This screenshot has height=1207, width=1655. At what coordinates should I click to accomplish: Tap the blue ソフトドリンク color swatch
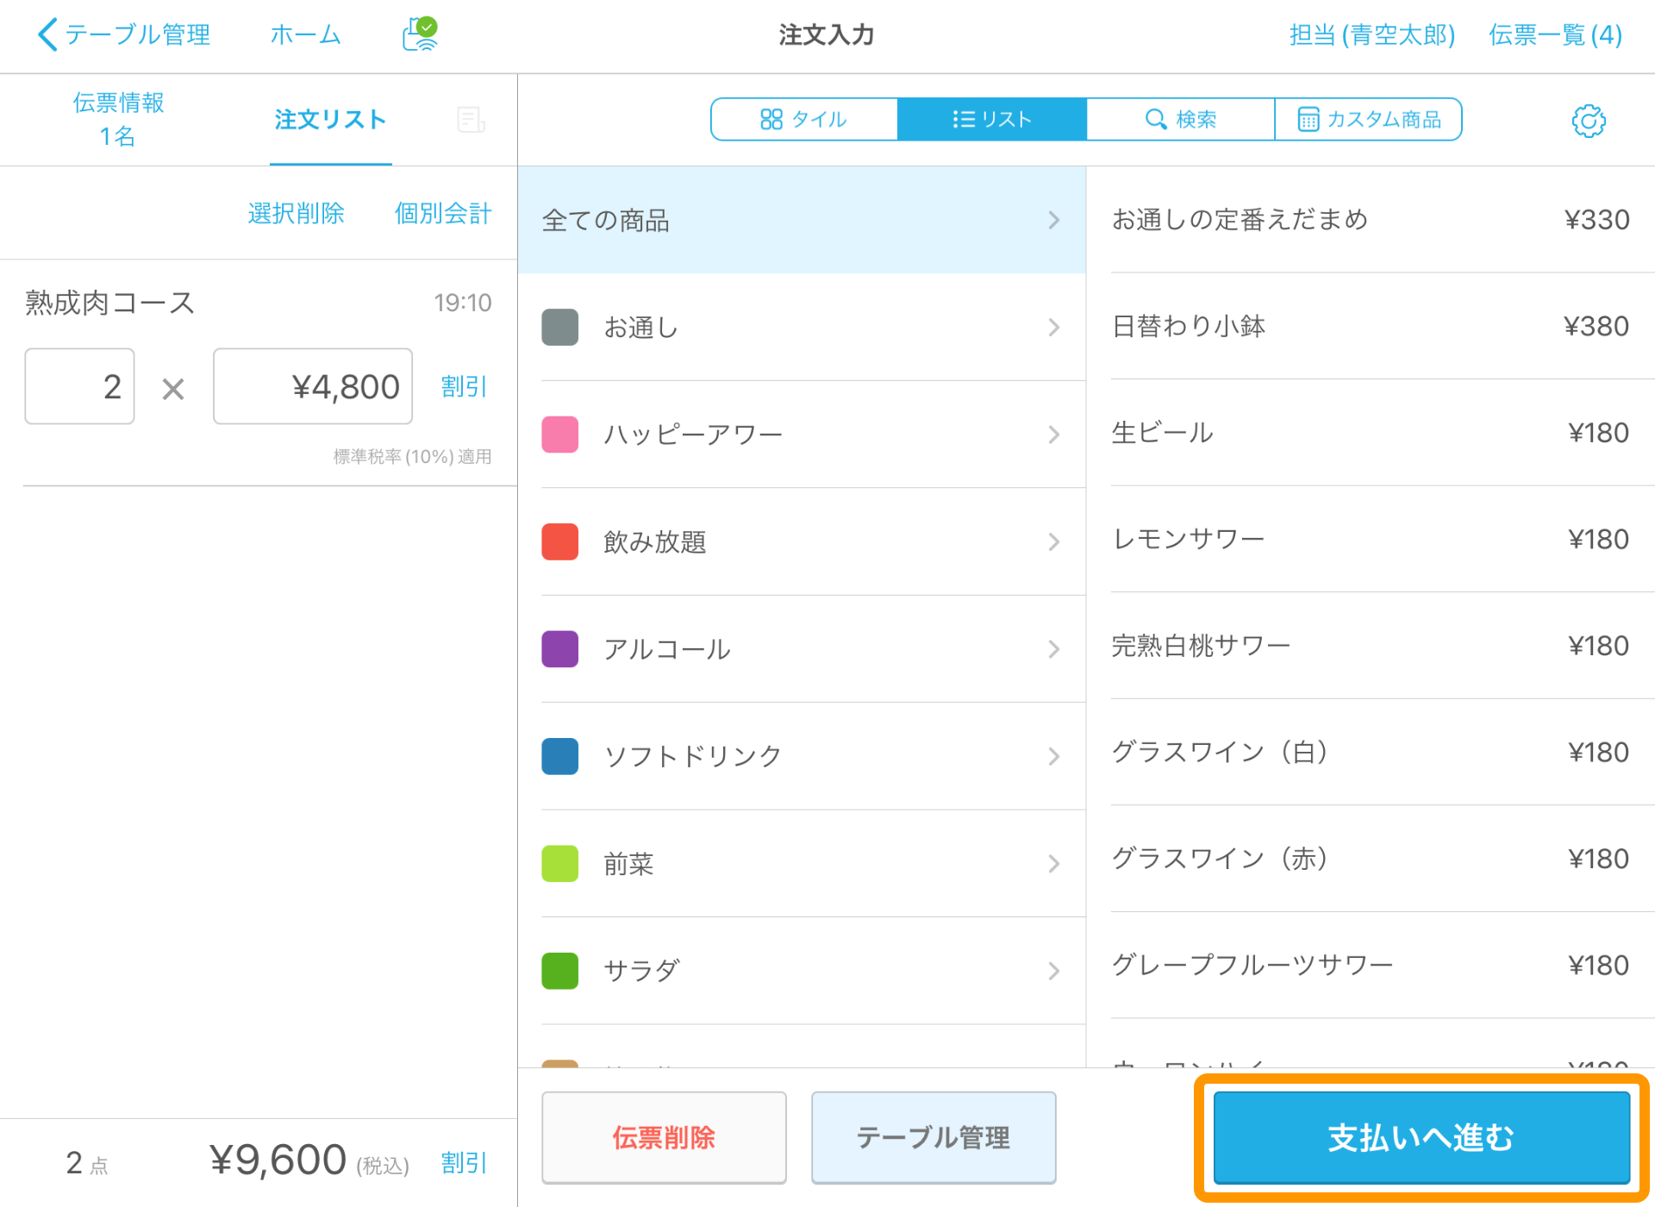coord(559,756)
